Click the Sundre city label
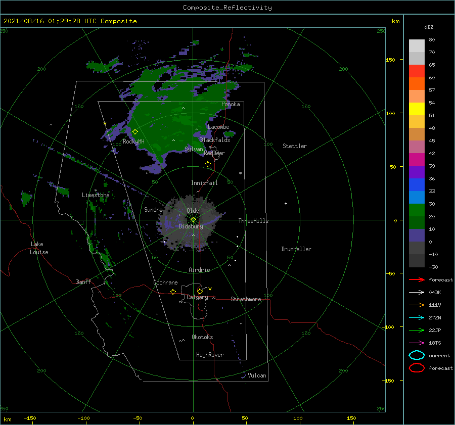This screenshot has width=455, height=425. coord(153,209)
